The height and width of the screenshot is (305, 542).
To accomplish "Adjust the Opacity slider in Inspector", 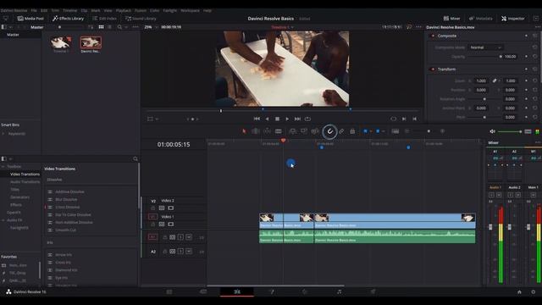I will [484, 57].
